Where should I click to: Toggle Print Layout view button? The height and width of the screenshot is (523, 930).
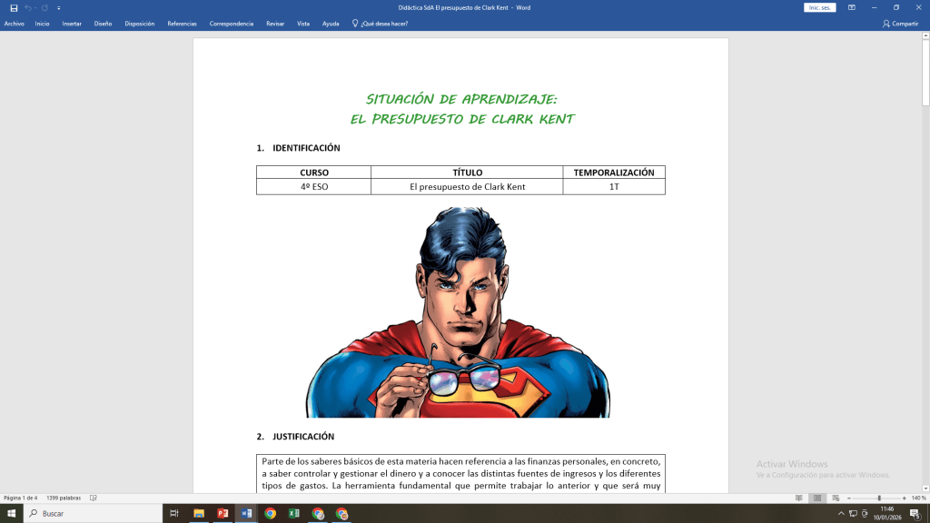coord(817,498)
